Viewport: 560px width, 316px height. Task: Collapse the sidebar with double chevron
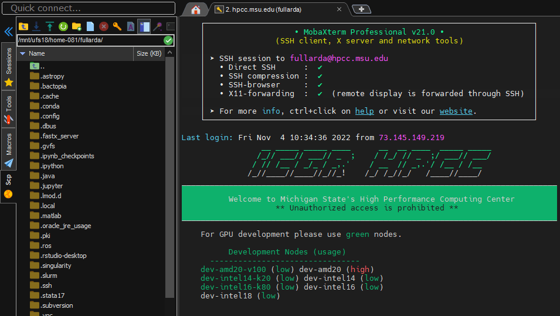pos(8,32)
